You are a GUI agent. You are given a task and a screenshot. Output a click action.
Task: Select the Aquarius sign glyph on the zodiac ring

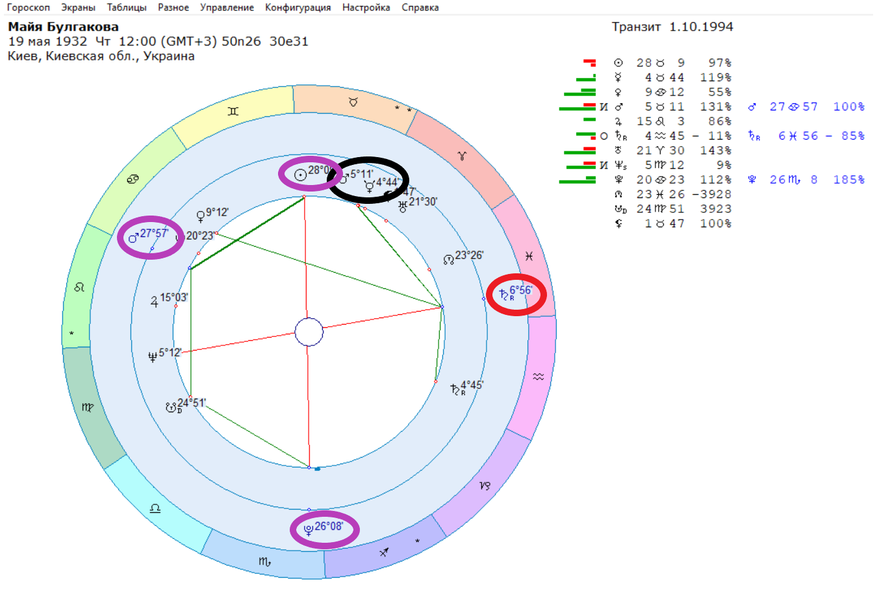tap(538, 377)
